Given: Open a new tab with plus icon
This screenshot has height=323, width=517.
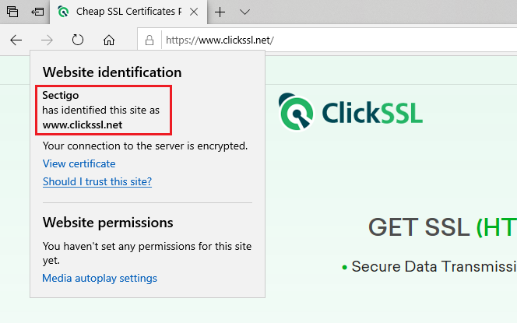Looking at the screenshot, I should click(x=220, y=12).
